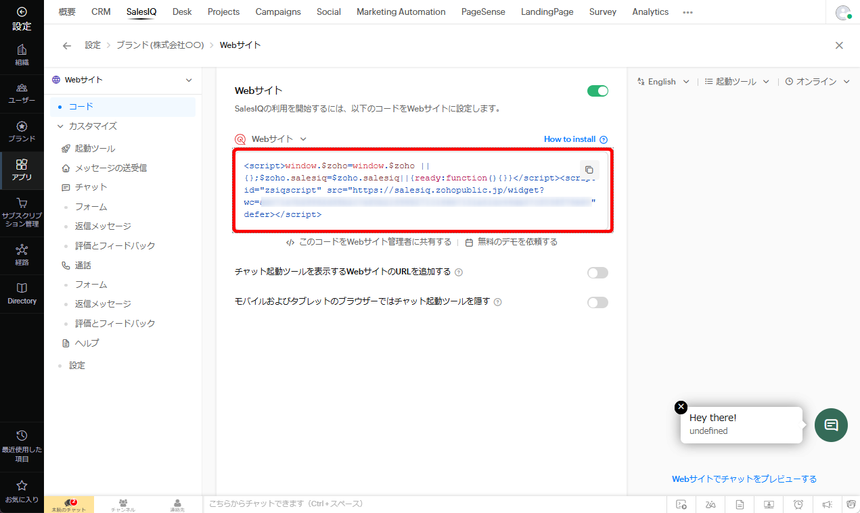
Task: Open the green chat widget button
Action: (x=831, y=425)
